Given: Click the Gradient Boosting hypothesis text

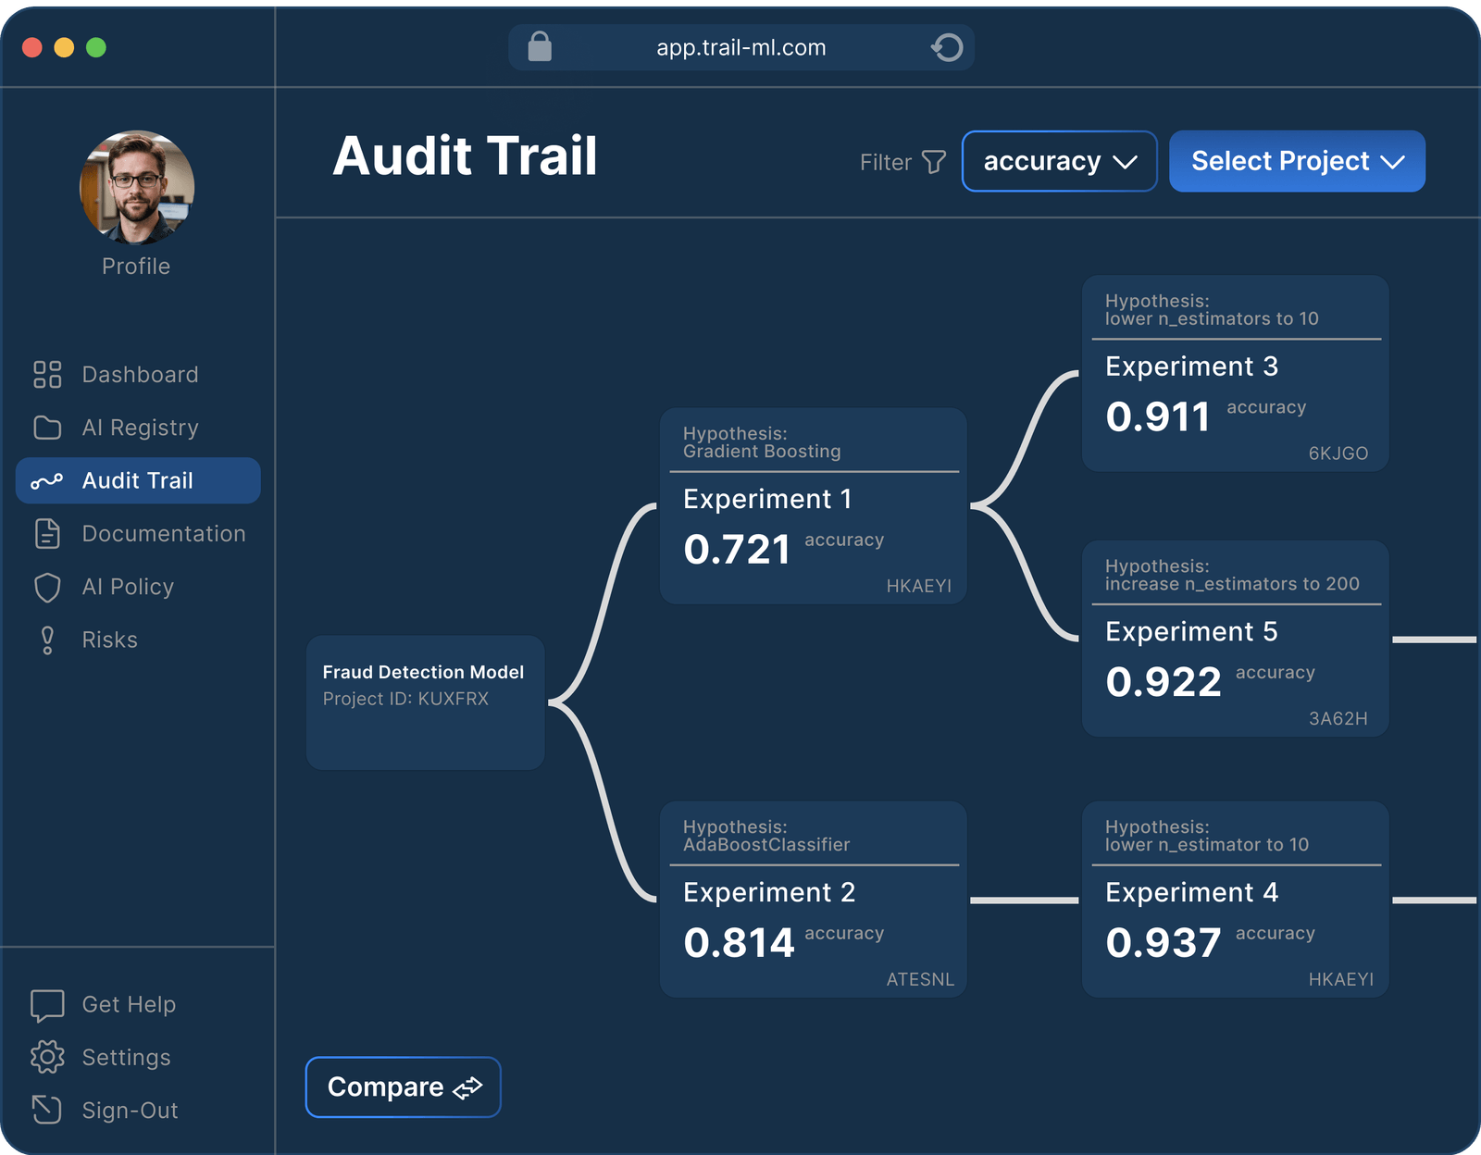Looking at the screenshot, I should [x=762, y=452].
